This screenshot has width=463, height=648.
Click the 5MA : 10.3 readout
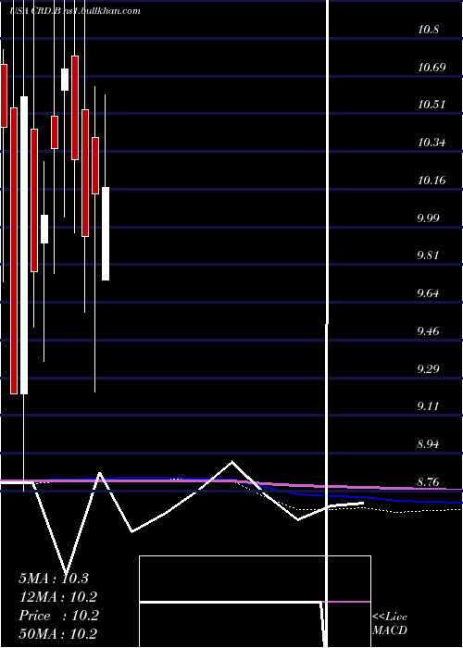pyautogui.click(x=54, y=579)
